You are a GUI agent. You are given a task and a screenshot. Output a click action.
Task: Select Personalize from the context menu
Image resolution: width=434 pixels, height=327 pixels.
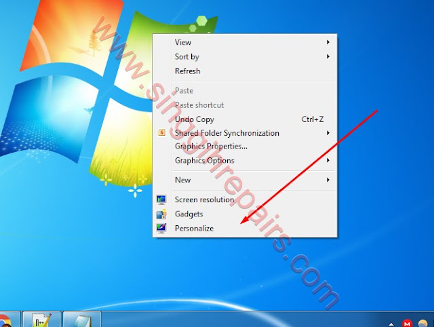(x=245, y=229)
